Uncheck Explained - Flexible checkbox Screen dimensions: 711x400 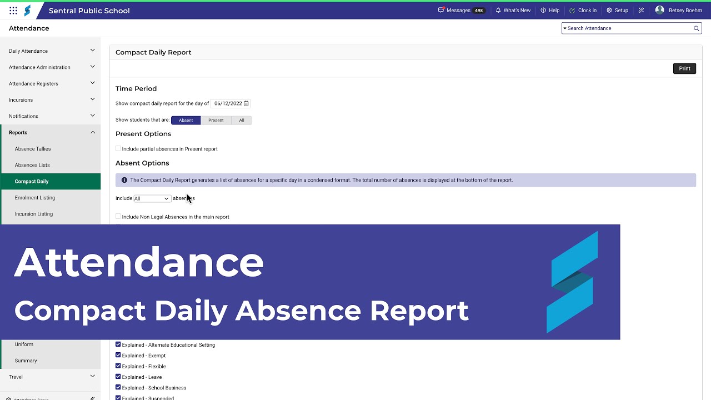tap(118, 366)
